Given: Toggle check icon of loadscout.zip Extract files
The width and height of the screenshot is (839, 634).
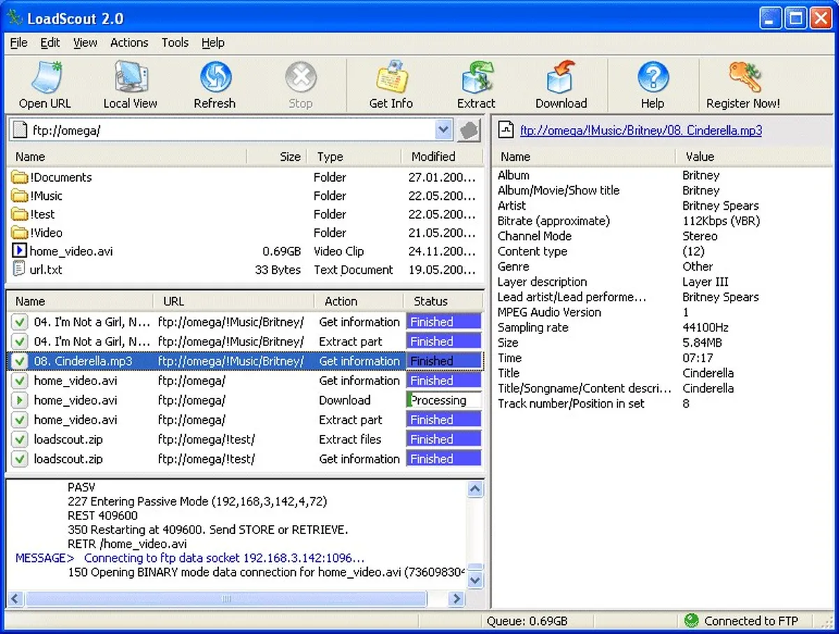Looking at the screenshot, I should tap(20, 440).
